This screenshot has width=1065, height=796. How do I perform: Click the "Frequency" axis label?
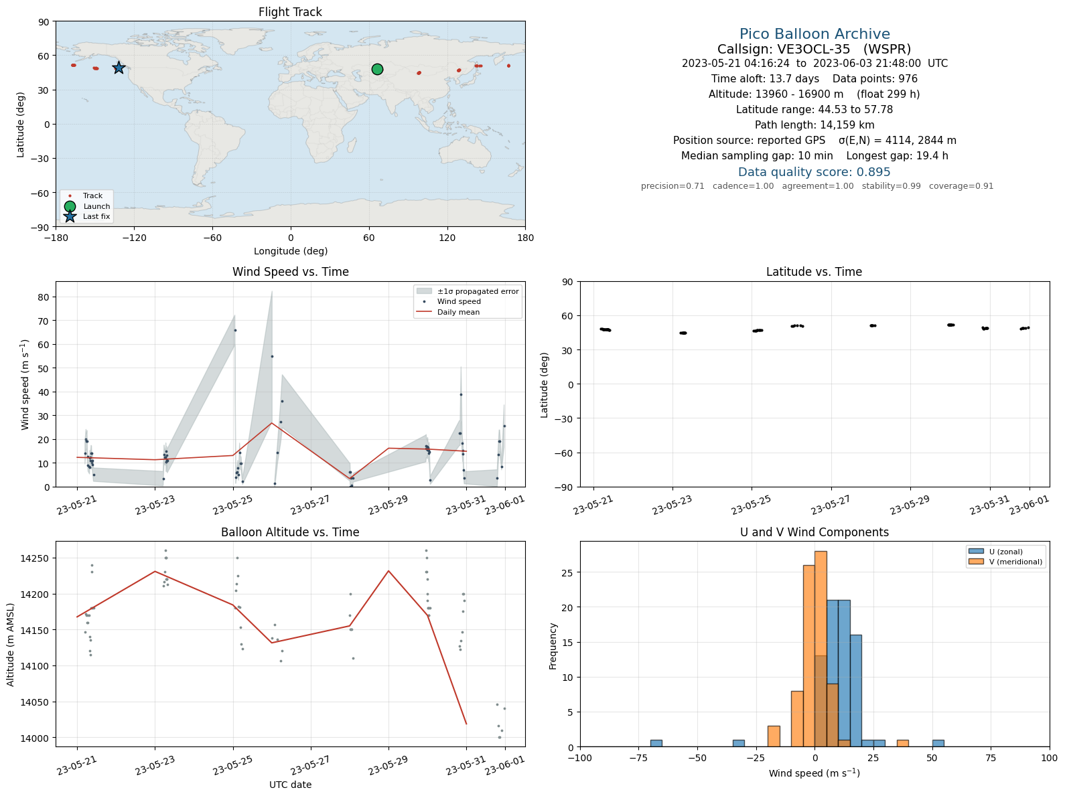pos(553,646)
